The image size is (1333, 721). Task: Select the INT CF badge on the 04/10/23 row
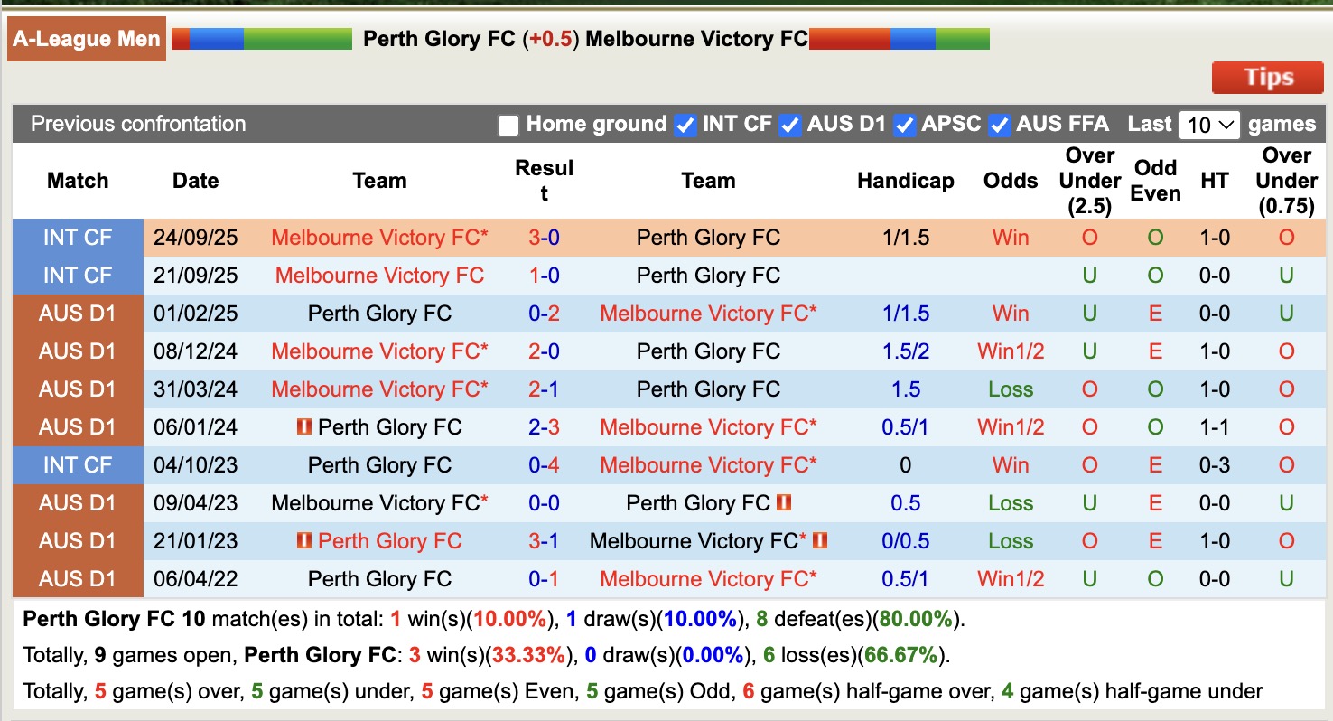tap(78, 464)
